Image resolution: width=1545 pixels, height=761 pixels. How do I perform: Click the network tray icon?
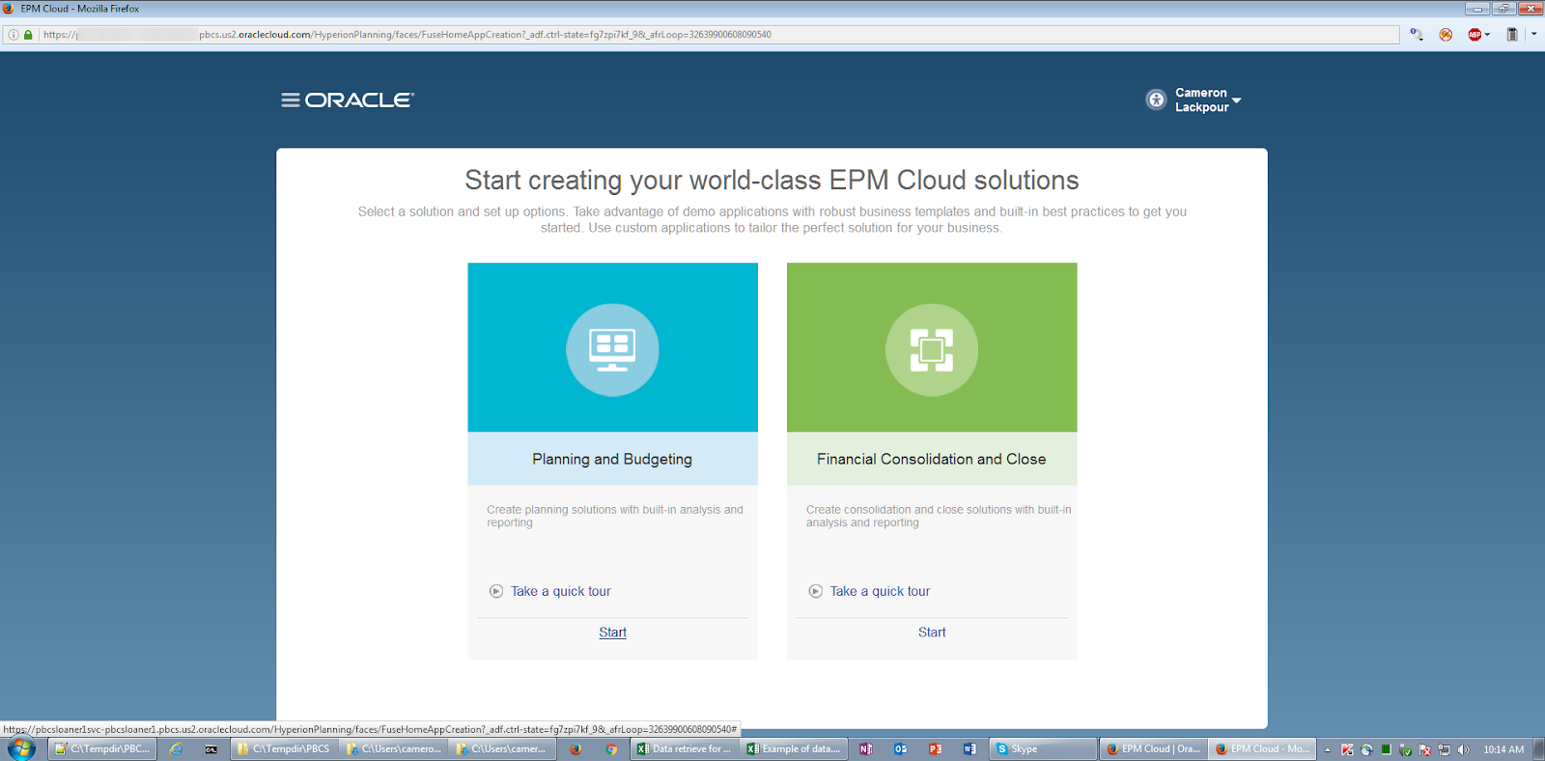click(1444, 749)
